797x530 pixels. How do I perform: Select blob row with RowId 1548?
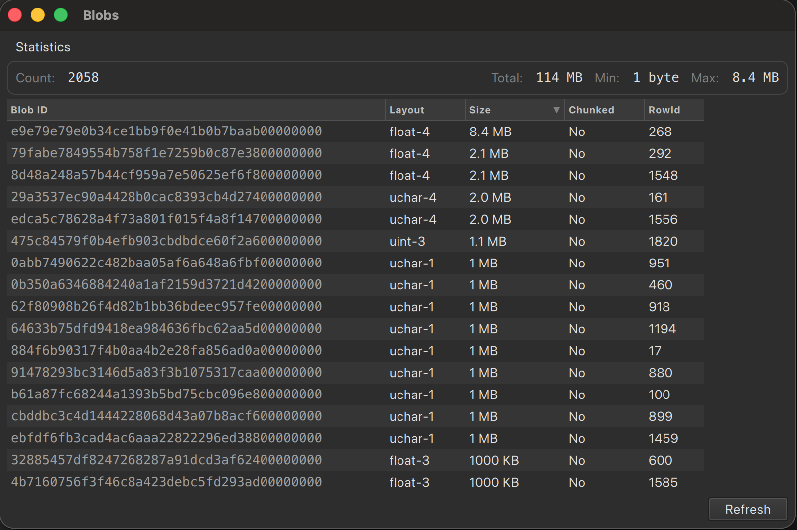tap(663, 175)
